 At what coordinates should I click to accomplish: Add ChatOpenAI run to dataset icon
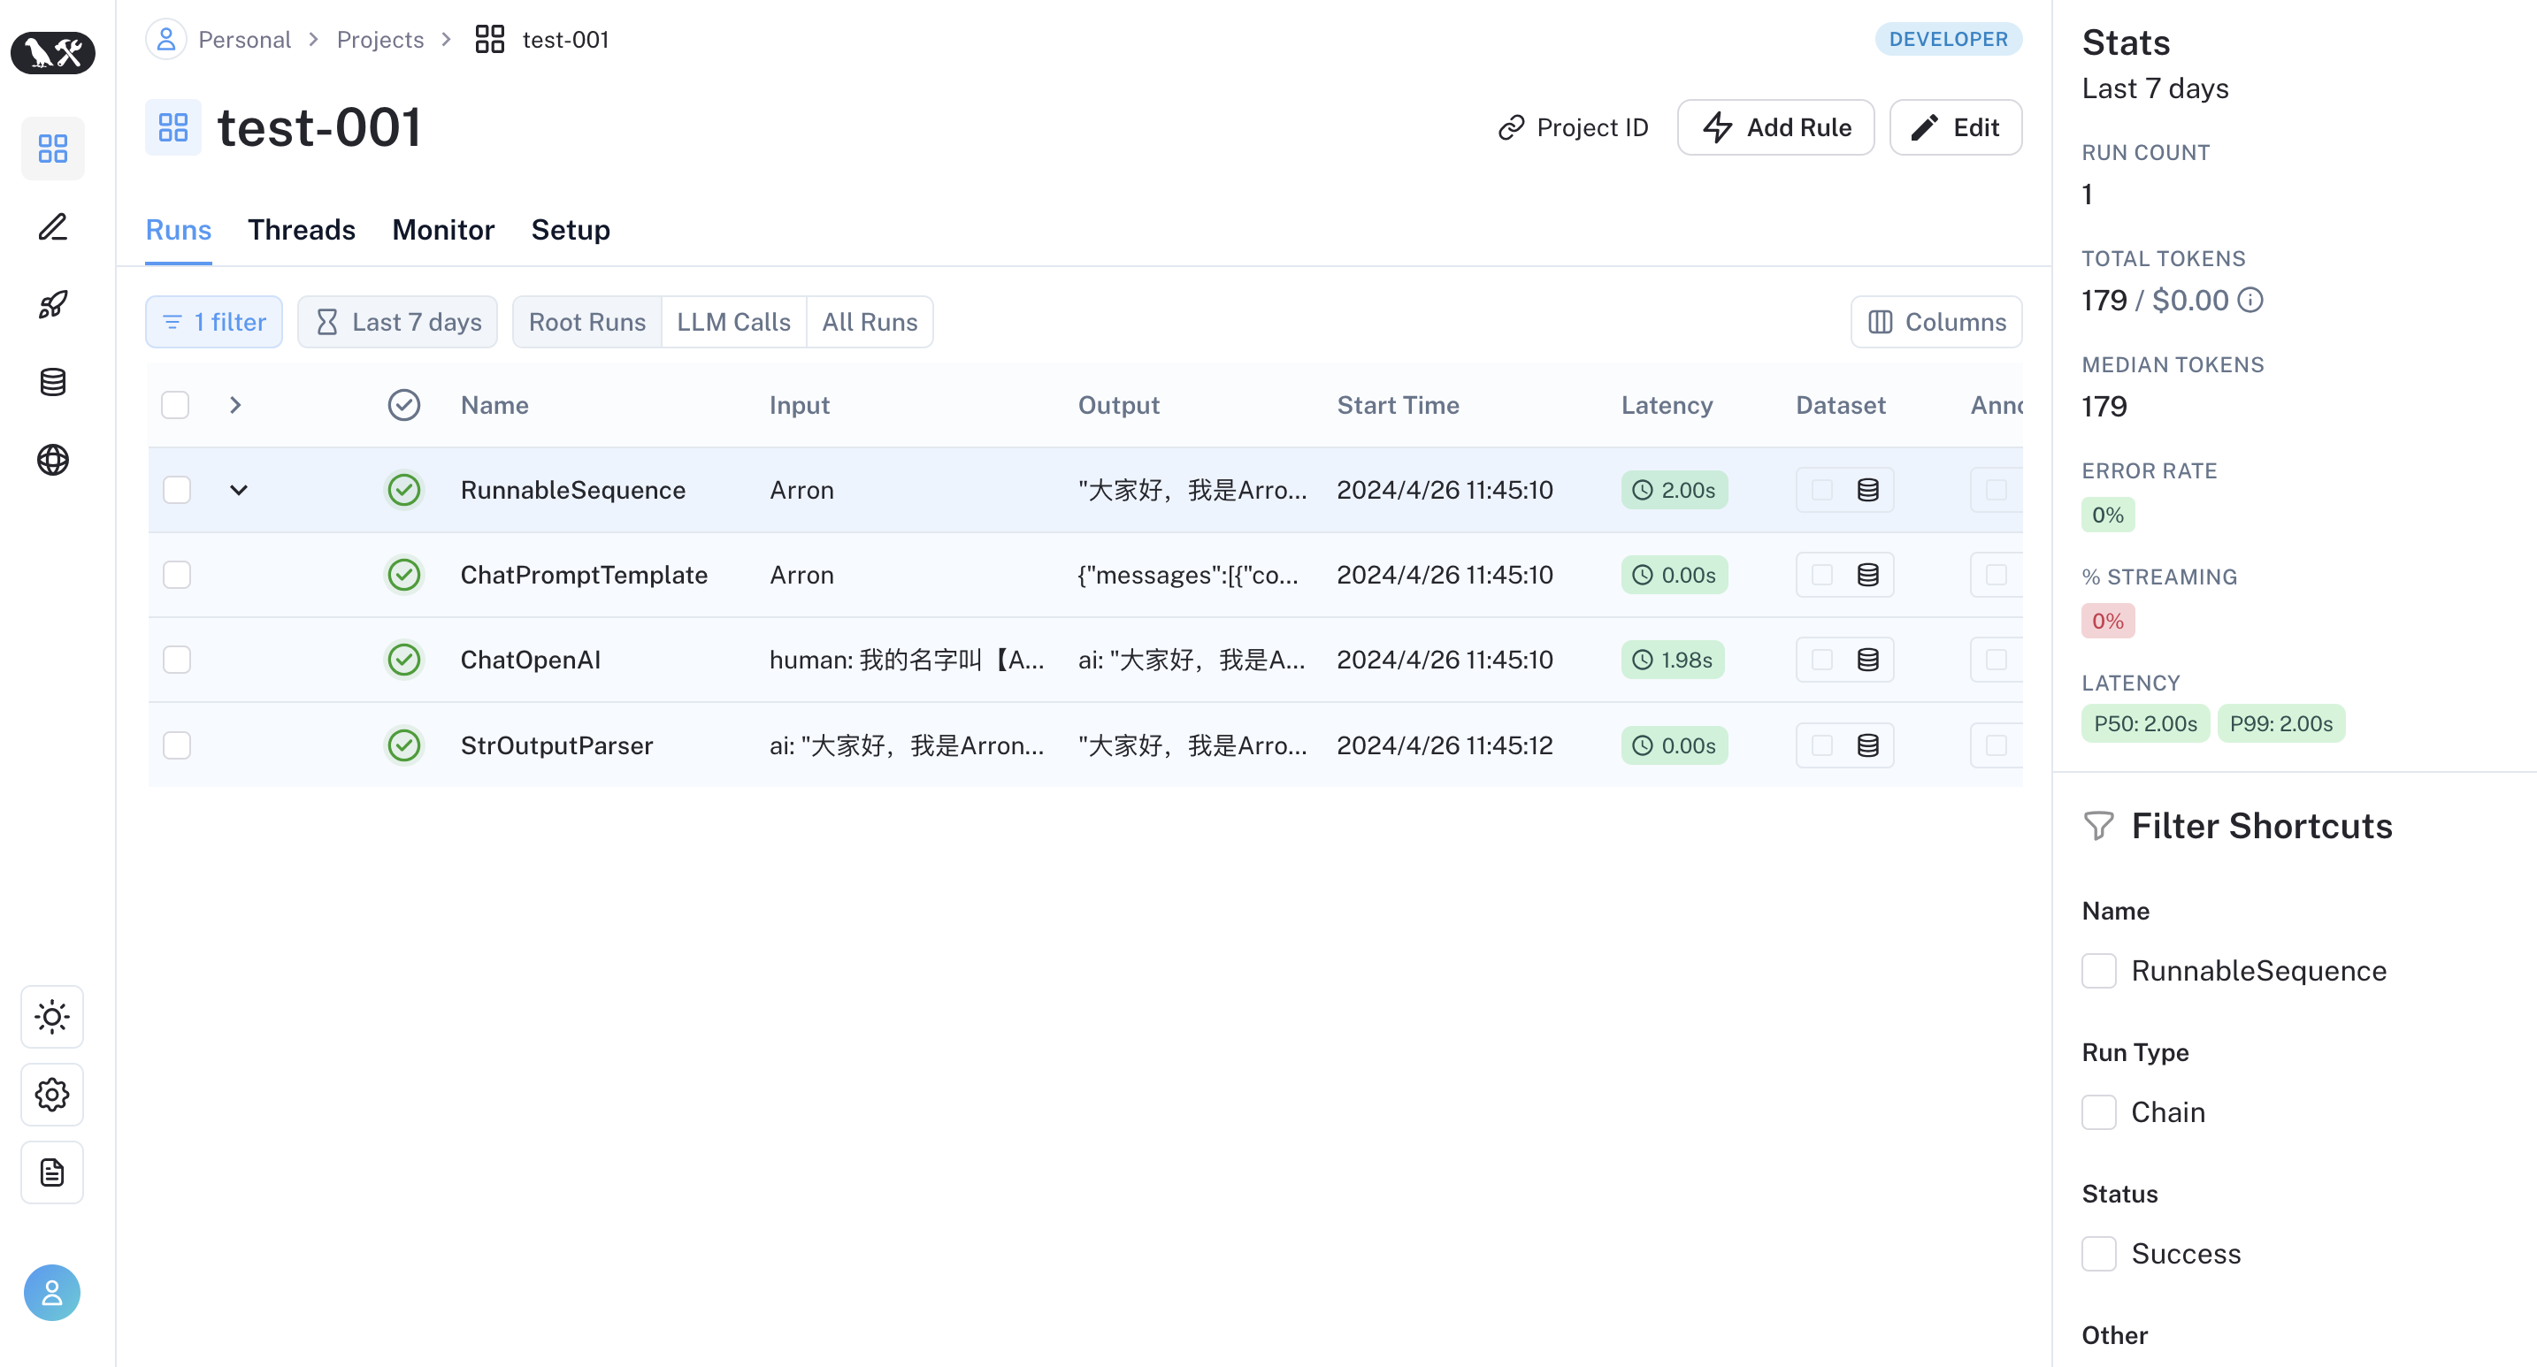pyautogui.click(x=1867, y=660)
